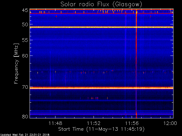Click the 11:52 time tick label
Viewport: 182px width, 136px height.
click(x=94, y=123)
